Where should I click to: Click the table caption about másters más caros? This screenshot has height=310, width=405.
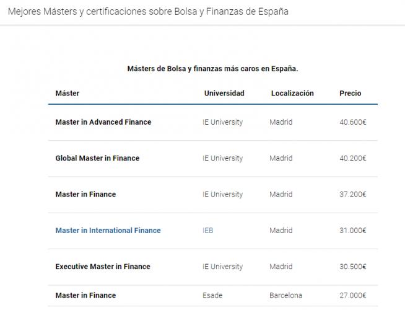click(x=212, y=69)
